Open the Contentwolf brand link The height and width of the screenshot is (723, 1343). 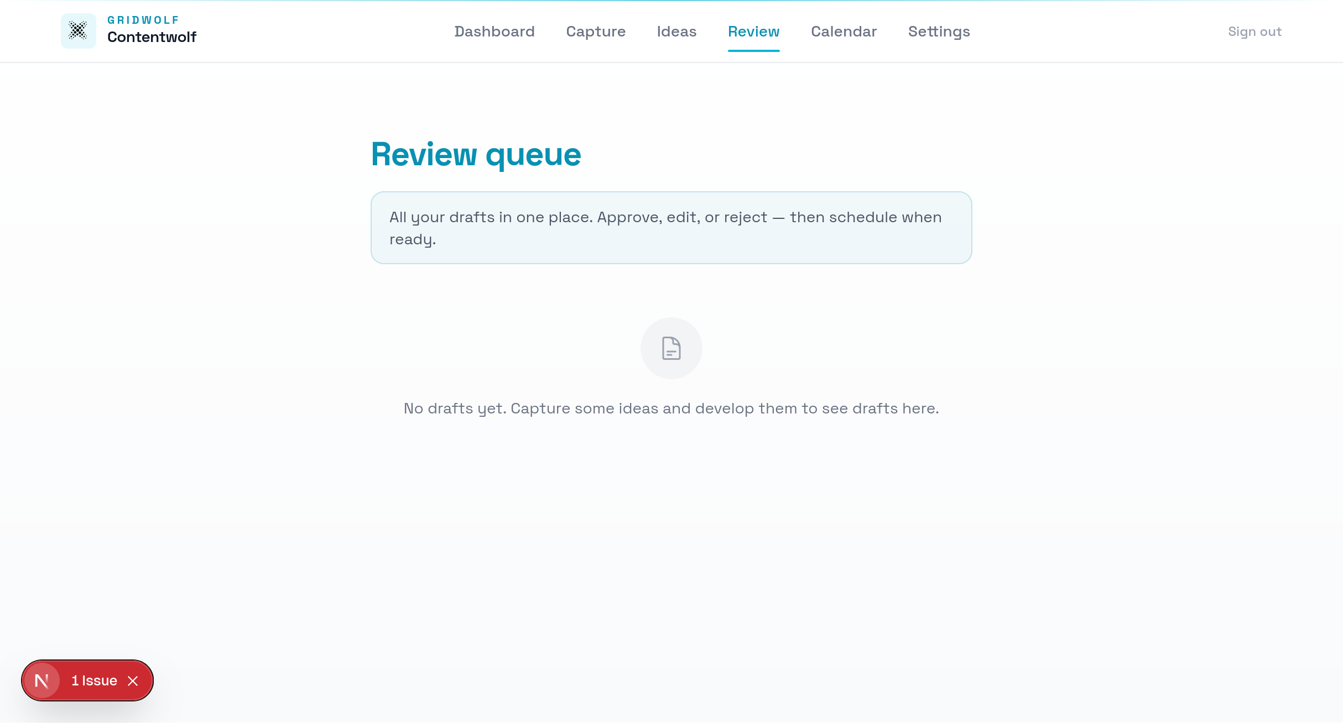[x=152, y=37]
